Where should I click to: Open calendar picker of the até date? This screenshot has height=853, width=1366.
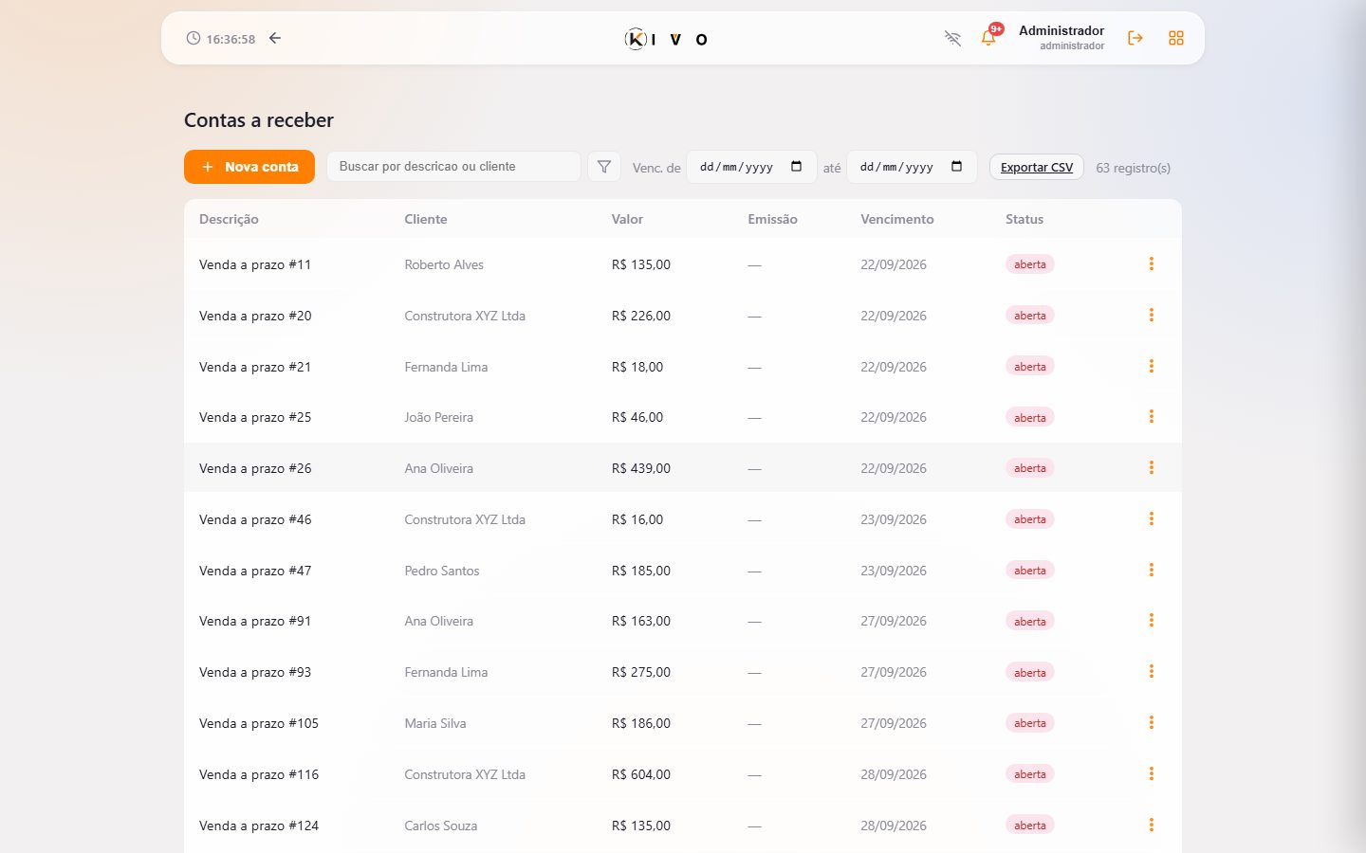click(956, 167)
